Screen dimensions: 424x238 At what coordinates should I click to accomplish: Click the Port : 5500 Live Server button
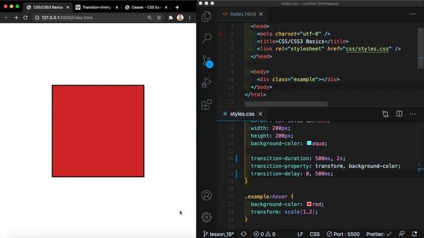343,234
